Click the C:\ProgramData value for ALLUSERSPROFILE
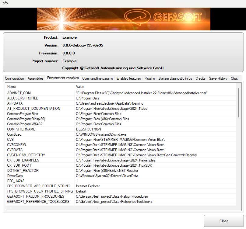The image size is (246, 229). click(88, 98)
